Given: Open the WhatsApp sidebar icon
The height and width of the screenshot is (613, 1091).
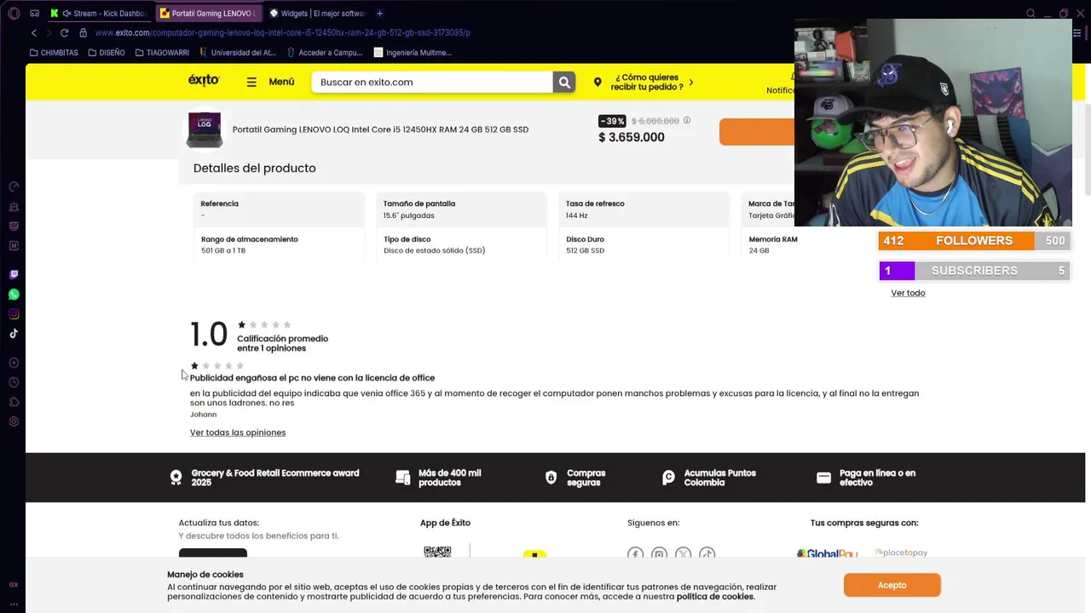Looking at the screenshot, I should (x=14, y=295).
